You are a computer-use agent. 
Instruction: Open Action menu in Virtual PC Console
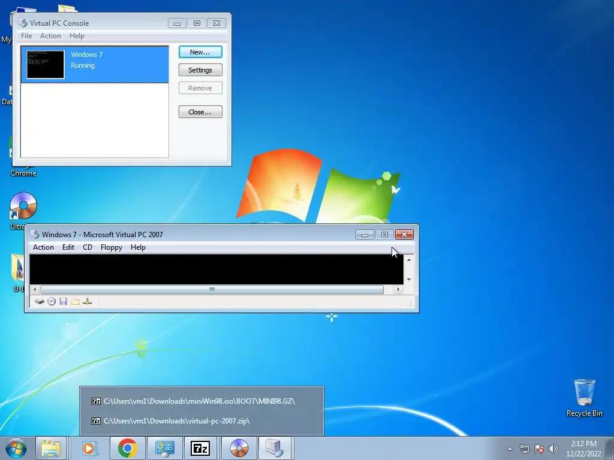pos(50,36)
